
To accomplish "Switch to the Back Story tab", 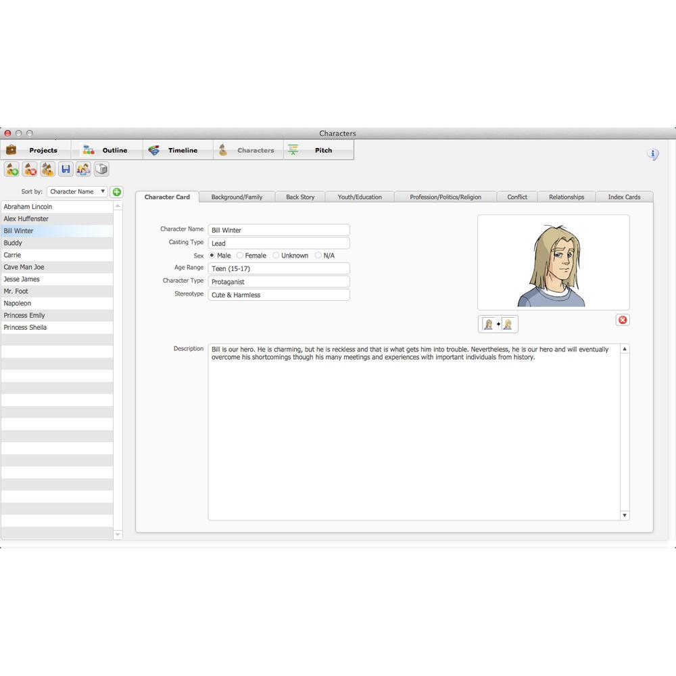I will [x=300, y=197].
